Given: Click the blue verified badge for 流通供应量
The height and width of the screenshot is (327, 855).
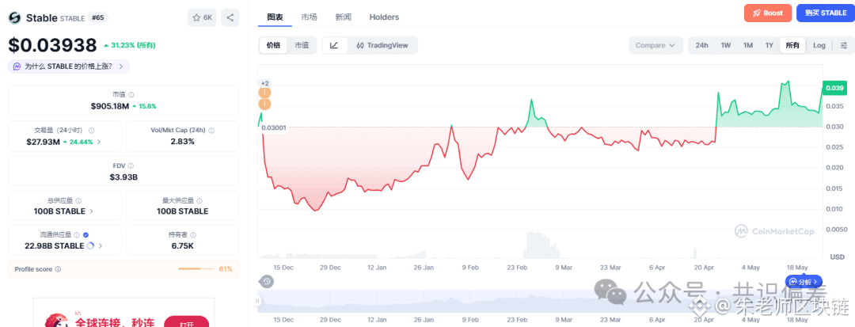Looking at the screenshot, I should tap(85, 235).
